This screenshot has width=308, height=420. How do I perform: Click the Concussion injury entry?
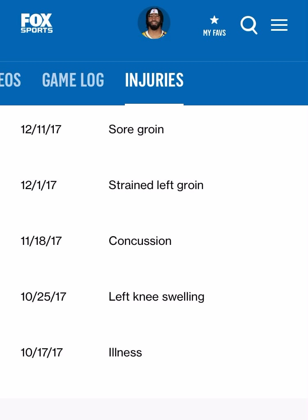(x=140, y=241)
